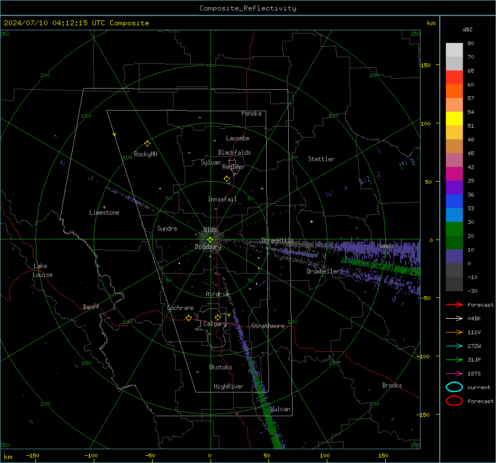Click the yellow diamond marker below RedDeer
This screenshot has width=496, height=463.
tap(227, 179)
